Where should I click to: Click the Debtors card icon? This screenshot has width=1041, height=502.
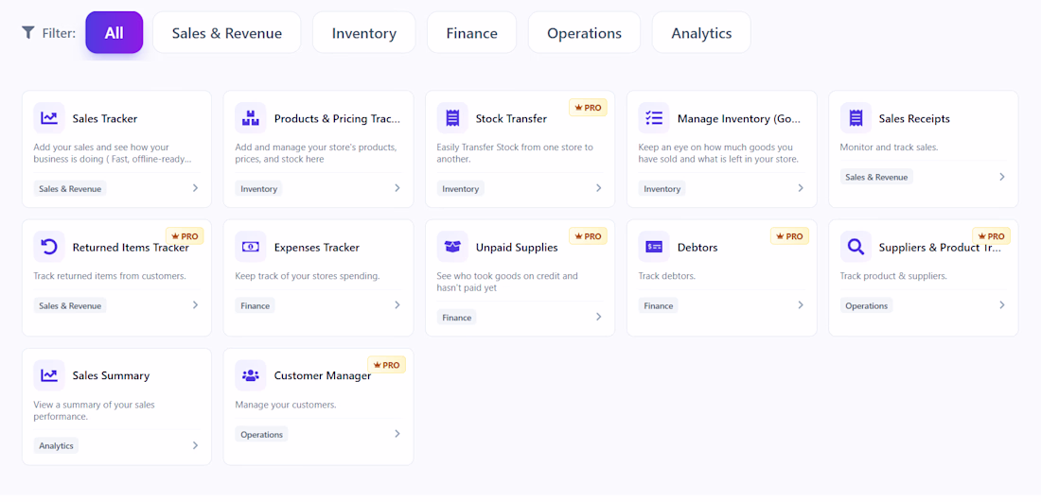(x=654, y=247)
